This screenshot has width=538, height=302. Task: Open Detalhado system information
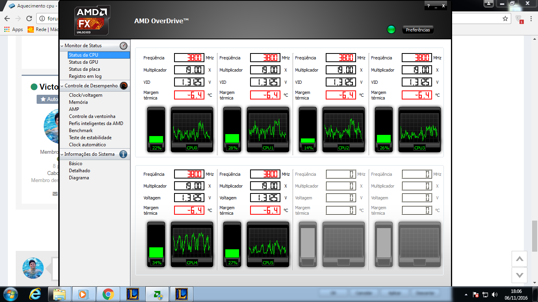(x=80, y=171)
